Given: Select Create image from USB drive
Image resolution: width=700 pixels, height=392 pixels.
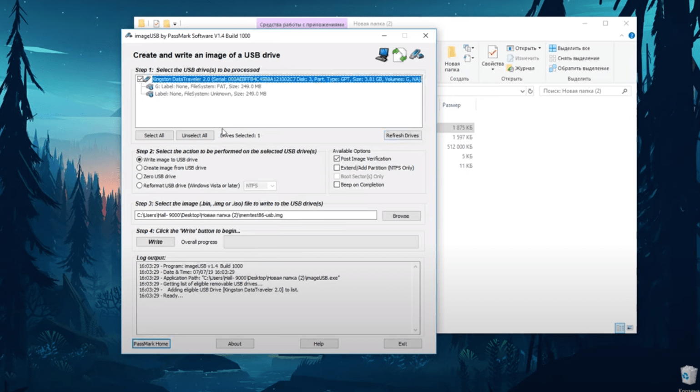Looking at the screenshot, I should pyautogui.click(x=140, y=168).
